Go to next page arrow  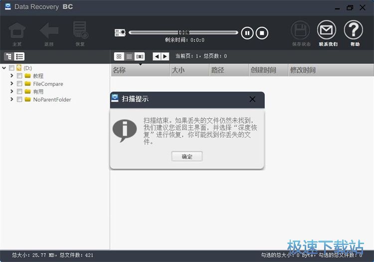tap(165, 56)
